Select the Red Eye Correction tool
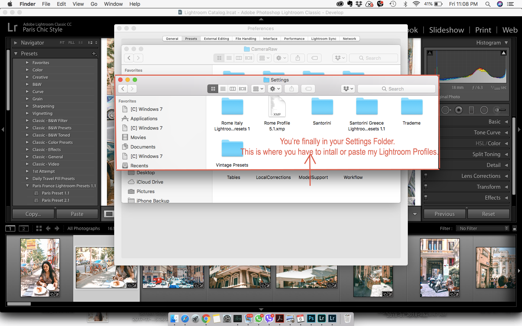The width and height of the screenshot is (522, 326). pos(459,110)
